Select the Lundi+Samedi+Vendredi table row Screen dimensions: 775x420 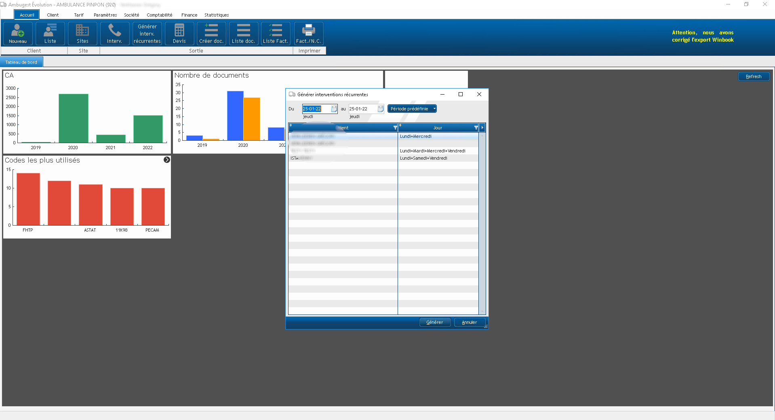point(423,158)
